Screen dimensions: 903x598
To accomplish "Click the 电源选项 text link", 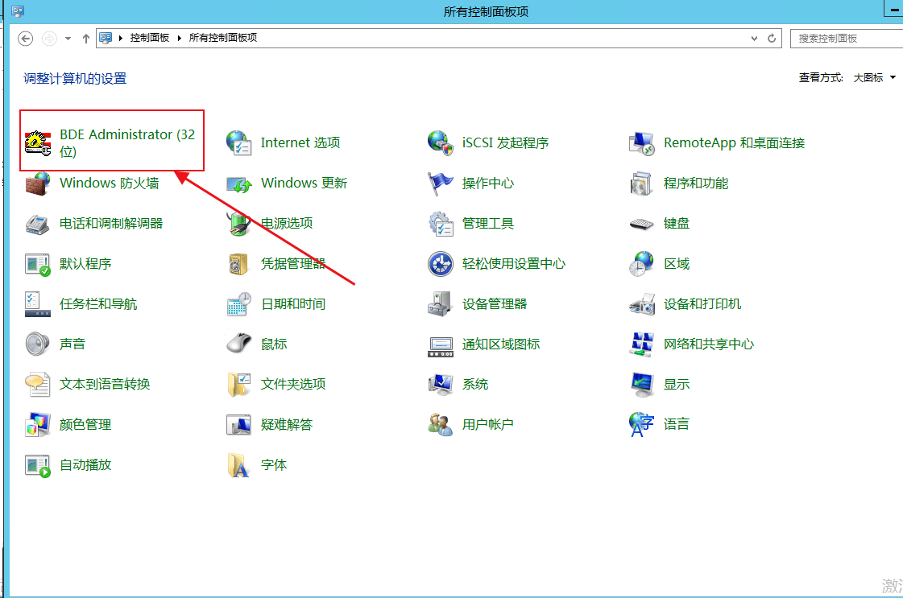I will [x=287, y=223].
